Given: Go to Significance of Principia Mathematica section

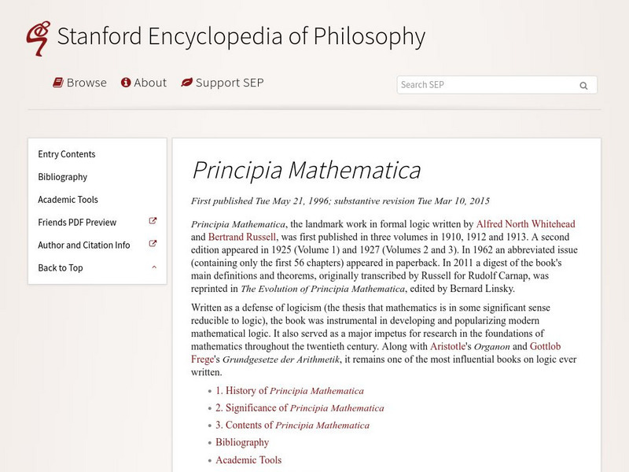Looking at the screenshot, I should click(x=300, y=408).
